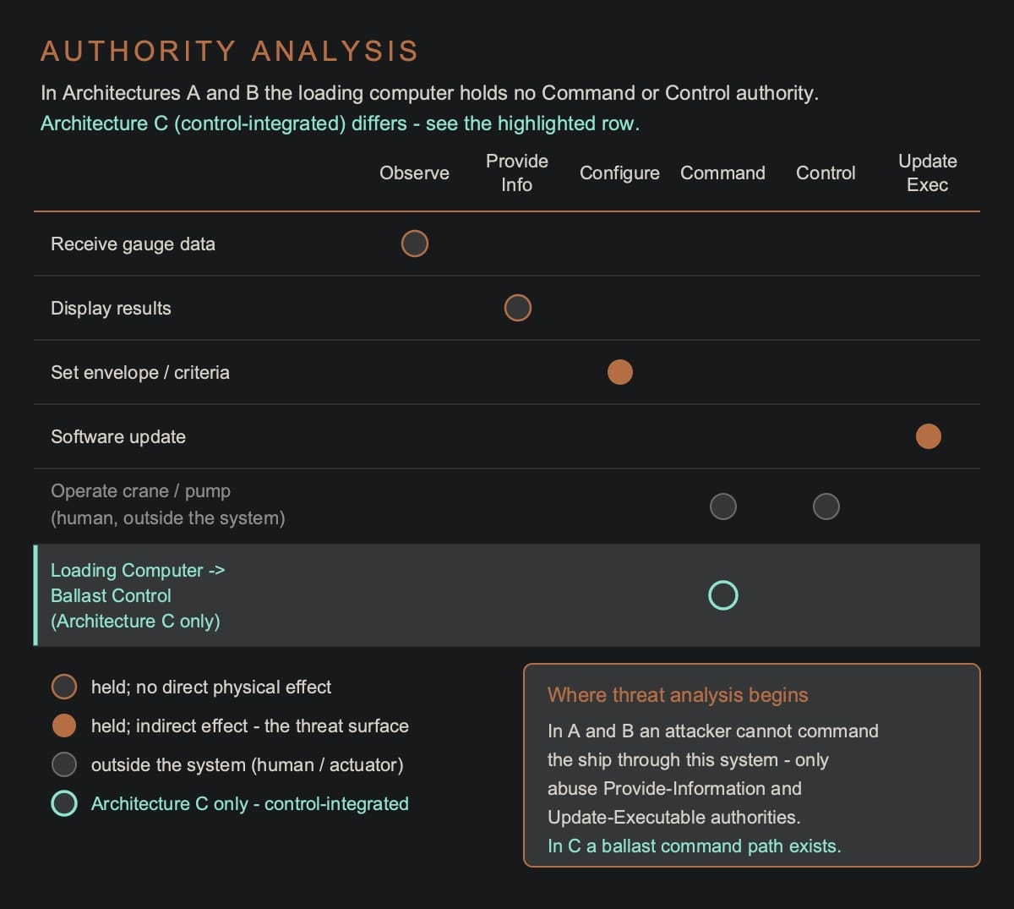Click the grey Command circle in Operate crane row

point(722,507)
